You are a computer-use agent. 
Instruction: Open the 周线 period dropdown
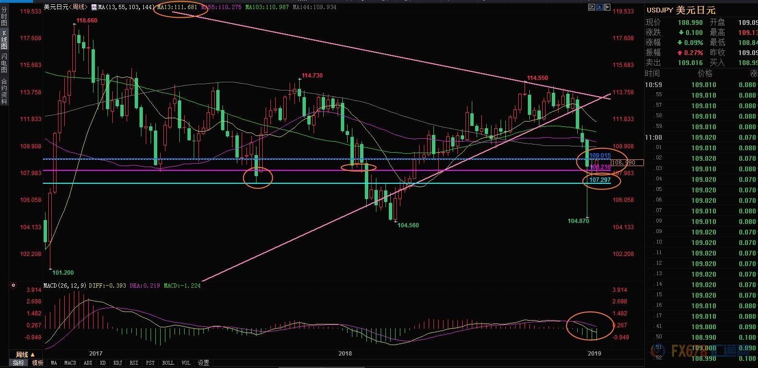point(25,355)
